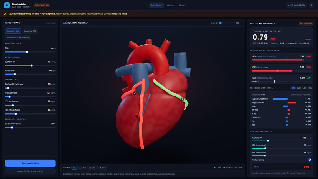The image size is (318, 179).
Task: Click Upload CSV (one row, no PHI)
Action: (x=30, y=171)
